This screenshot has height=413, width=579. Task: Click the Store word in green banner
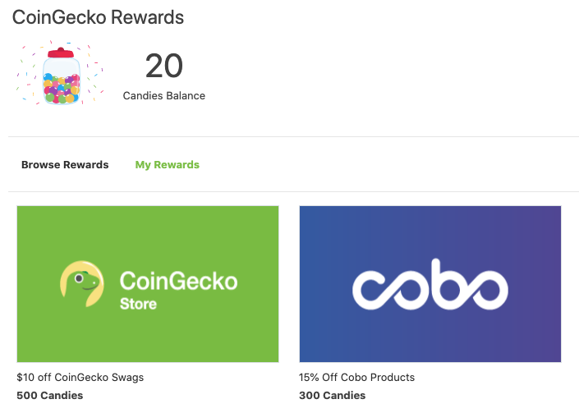[x=138, y=304]
